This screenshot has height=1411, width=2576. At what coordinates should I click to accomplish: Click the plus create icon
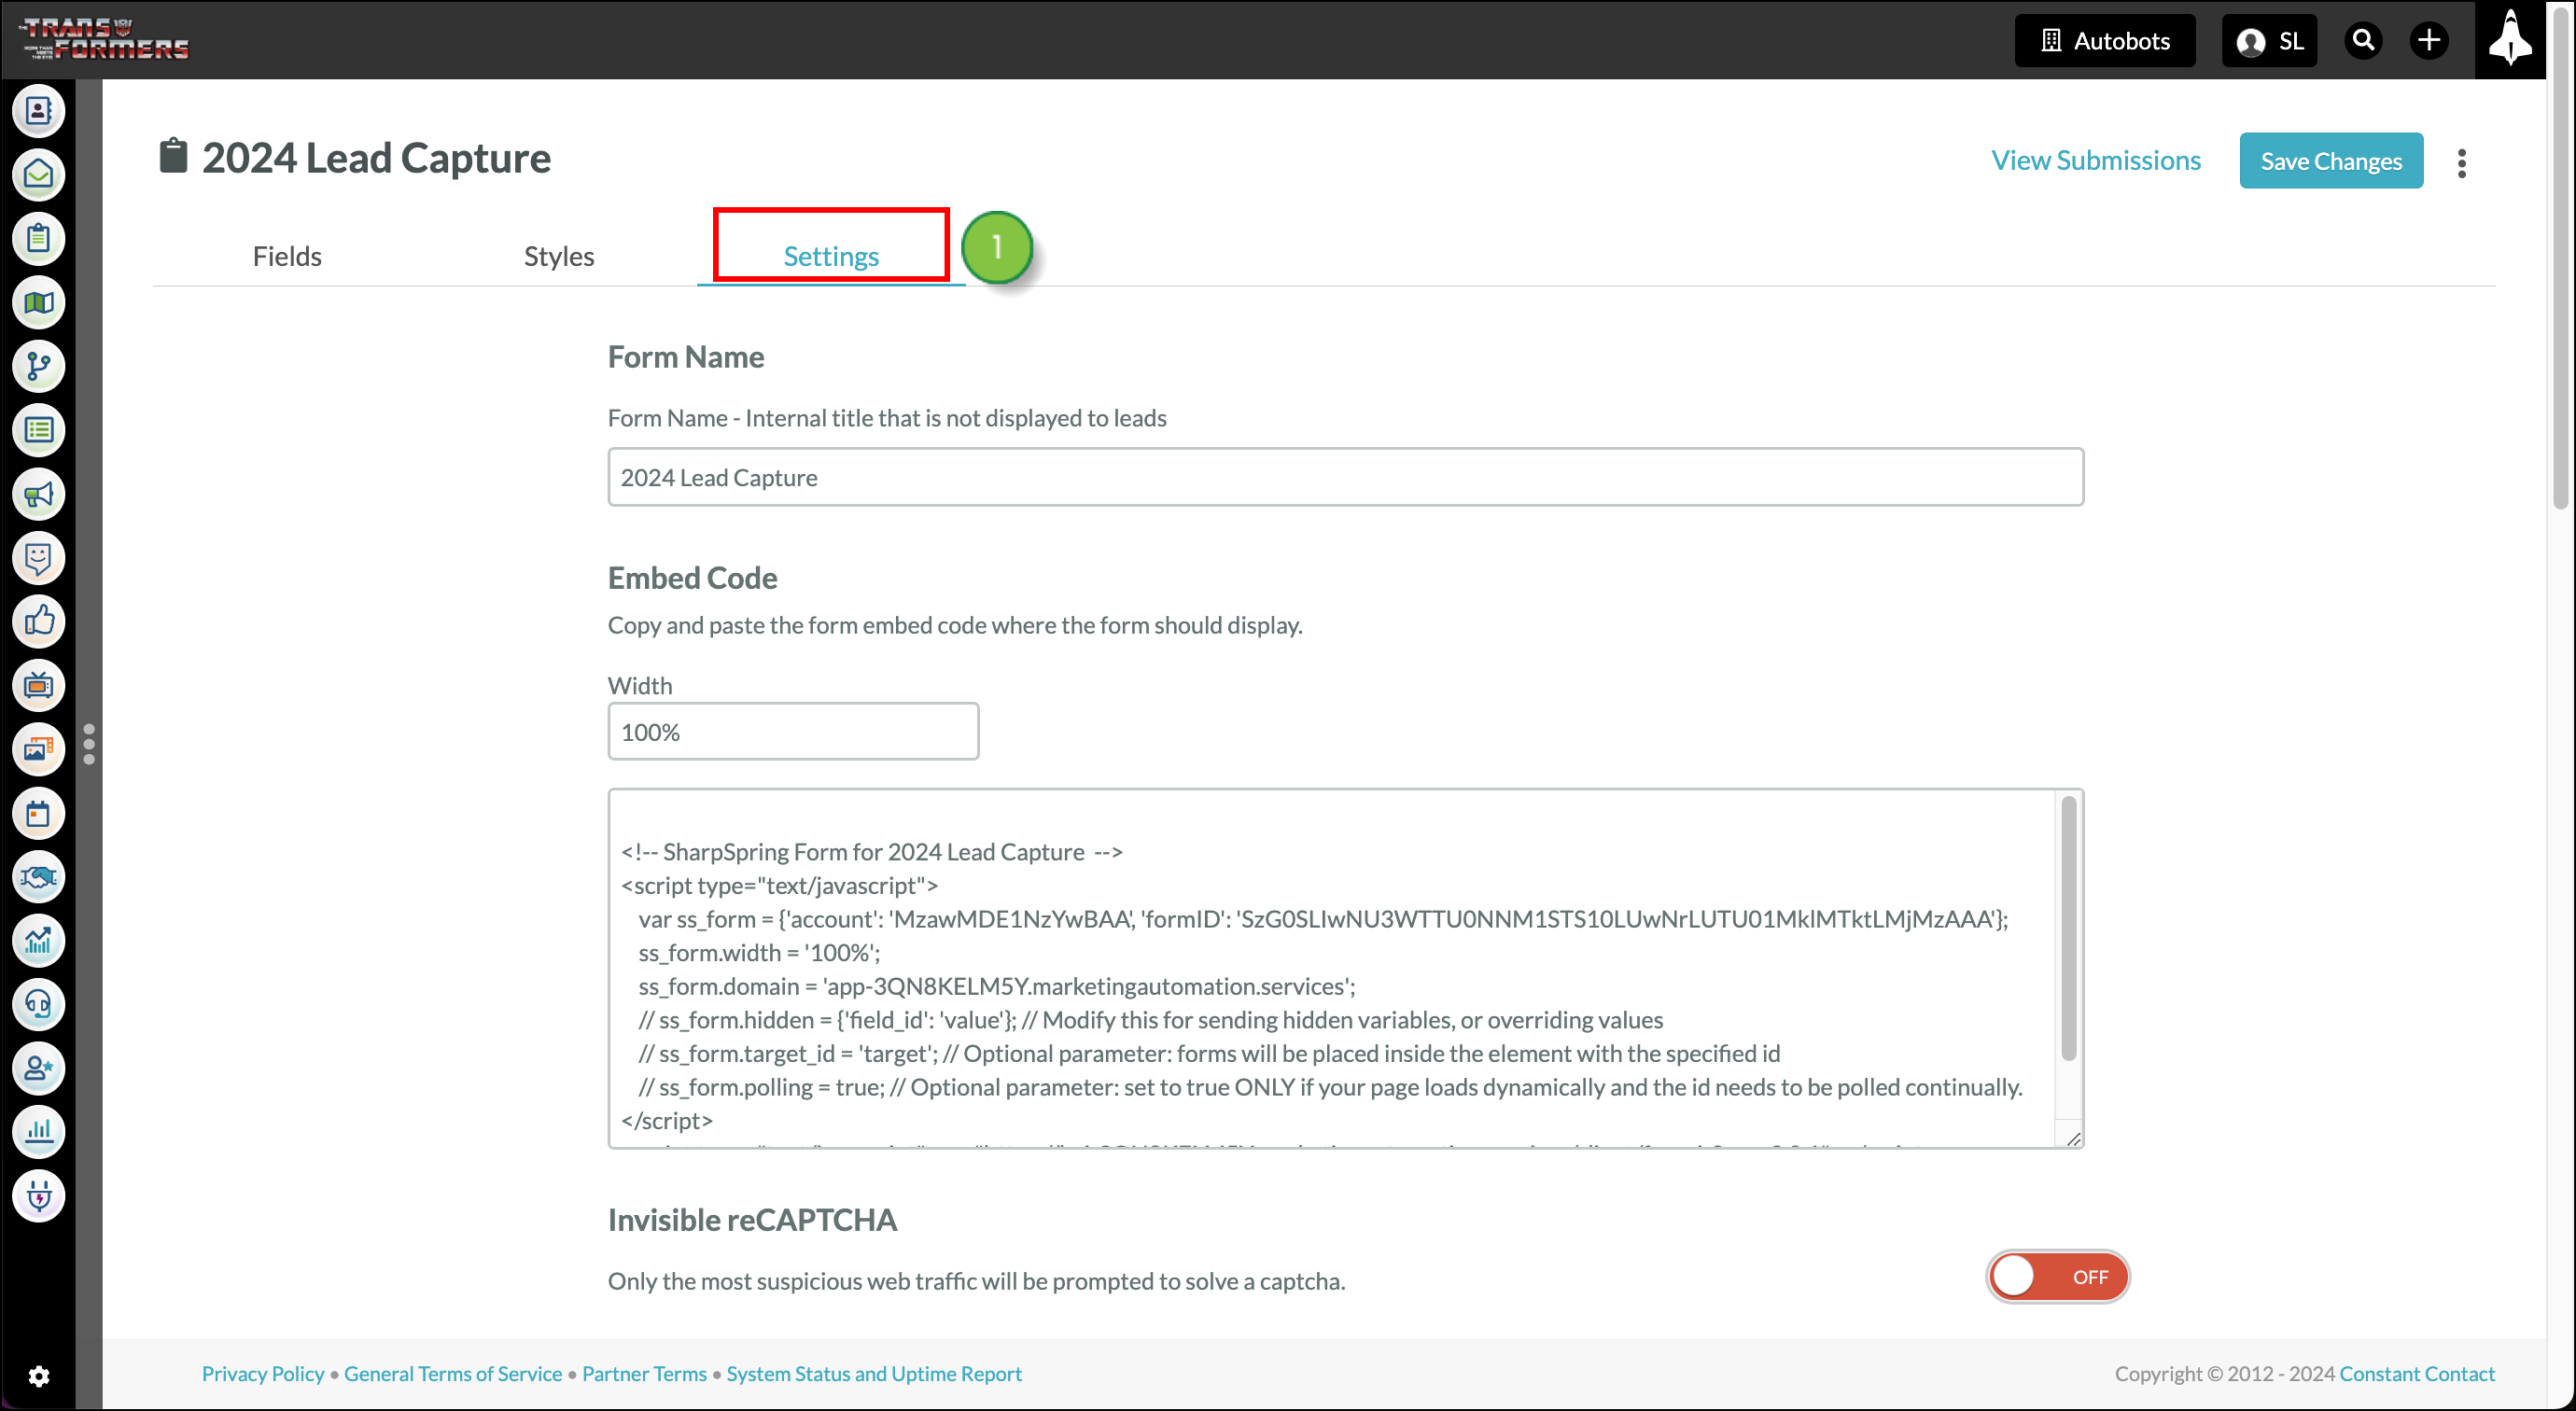(2429, 41)
